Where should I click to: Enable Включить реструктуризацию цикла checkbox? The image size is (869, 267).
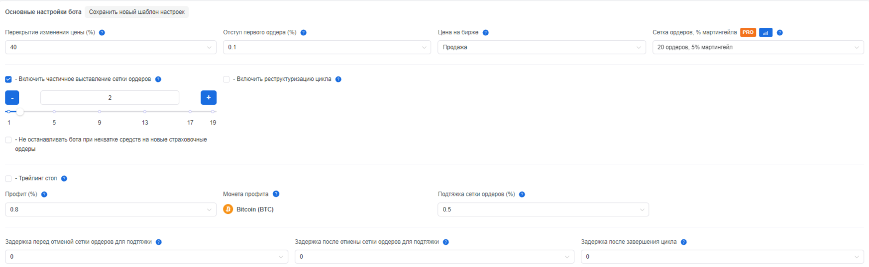[226, 79]
